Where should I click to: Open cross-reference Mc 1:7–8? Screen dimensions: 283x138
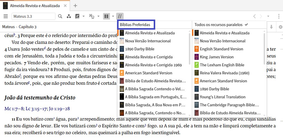pos(14,109)
